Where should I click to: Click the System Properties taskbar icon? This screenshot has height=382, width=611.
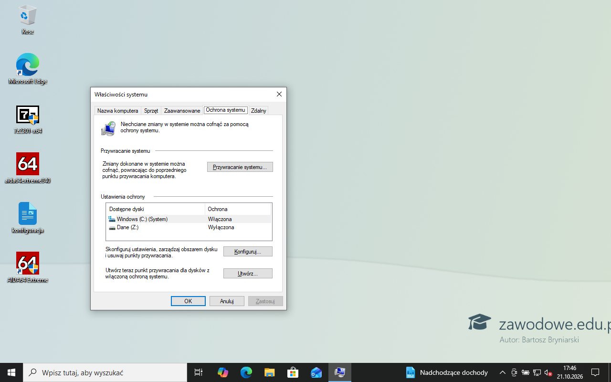click(340, 372)
